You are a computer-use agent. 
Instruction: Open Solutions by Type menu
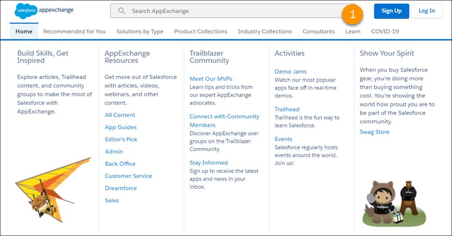[140, 32]
